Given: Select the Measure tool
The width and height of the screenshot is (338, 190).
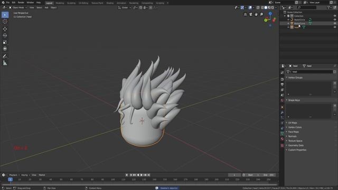Looking at the screenshot, I should point(5,63).
